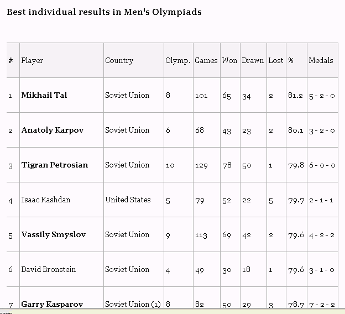Click the % column header
This screenshot has width=345, height=314.
[x=290, y=60]
